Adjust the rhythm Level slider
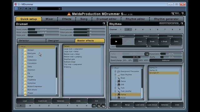The image size is (200, 112). [149, 47]
